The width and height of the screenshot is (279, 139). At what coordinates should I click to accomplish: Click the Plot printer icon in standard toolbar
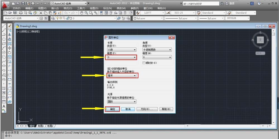(x=21, y=13)
